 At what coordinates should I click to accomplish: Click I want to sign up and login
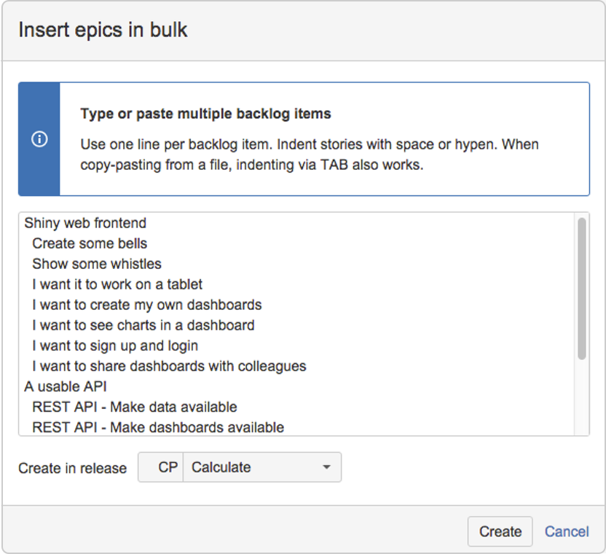coord(115,346)
